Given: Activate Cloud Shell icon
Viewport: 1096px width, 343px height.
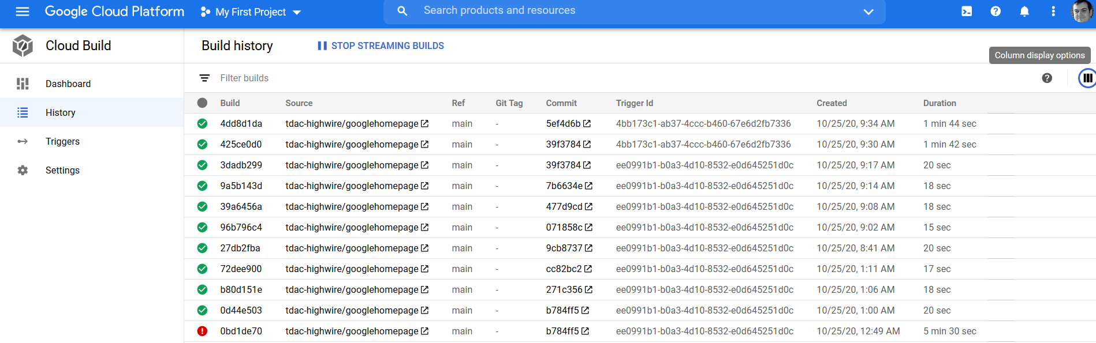Looking at the screenshot, I should [x=967, y=12].
